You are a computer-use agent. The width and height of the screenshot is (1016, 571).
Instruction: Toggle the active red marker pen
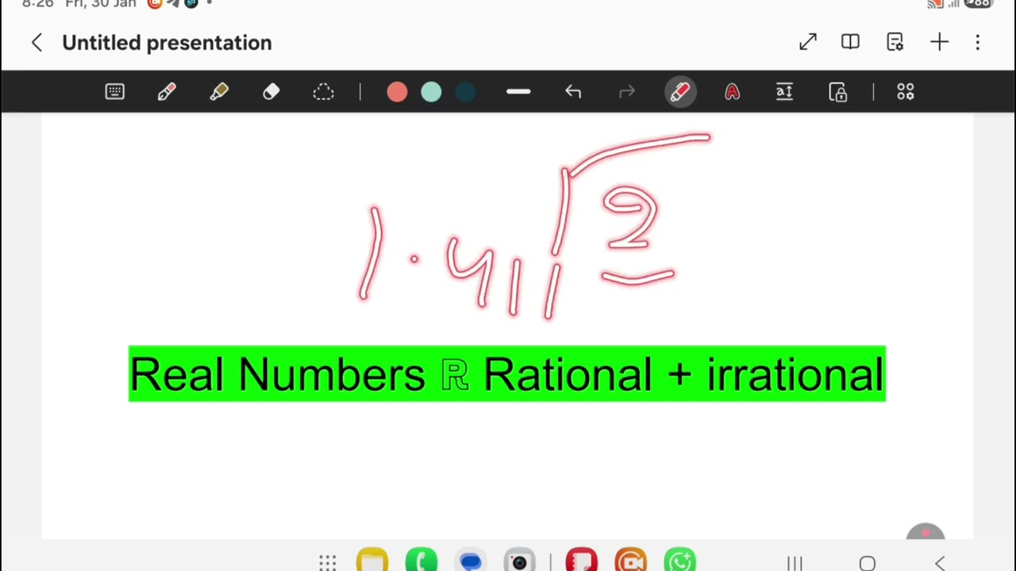pyautogui.click(x=680, y=92)
